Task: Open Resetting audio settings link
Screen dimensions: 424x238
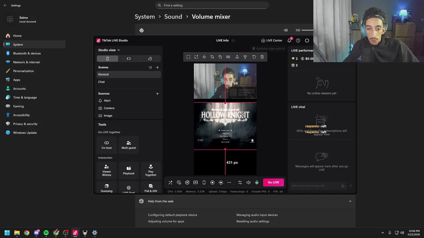Action: point(253,221)
